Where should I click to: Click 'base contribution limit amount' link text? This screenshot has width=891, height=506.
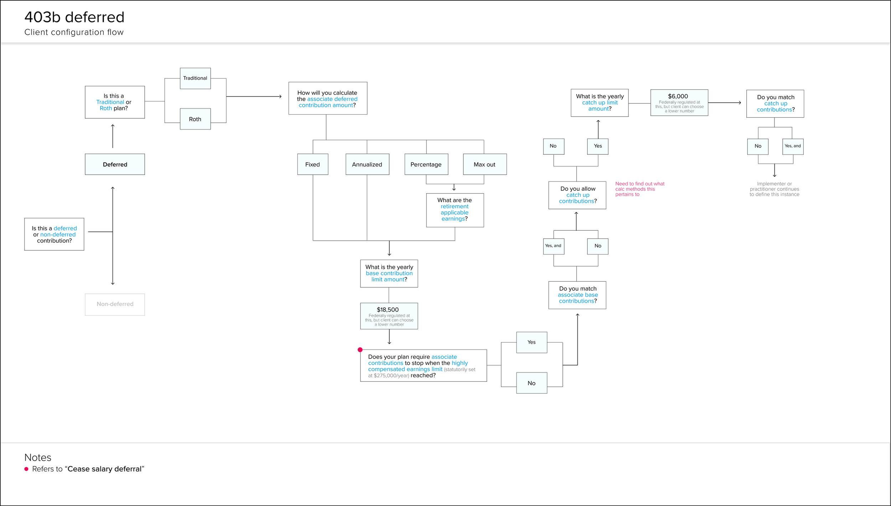click(389, 274)
